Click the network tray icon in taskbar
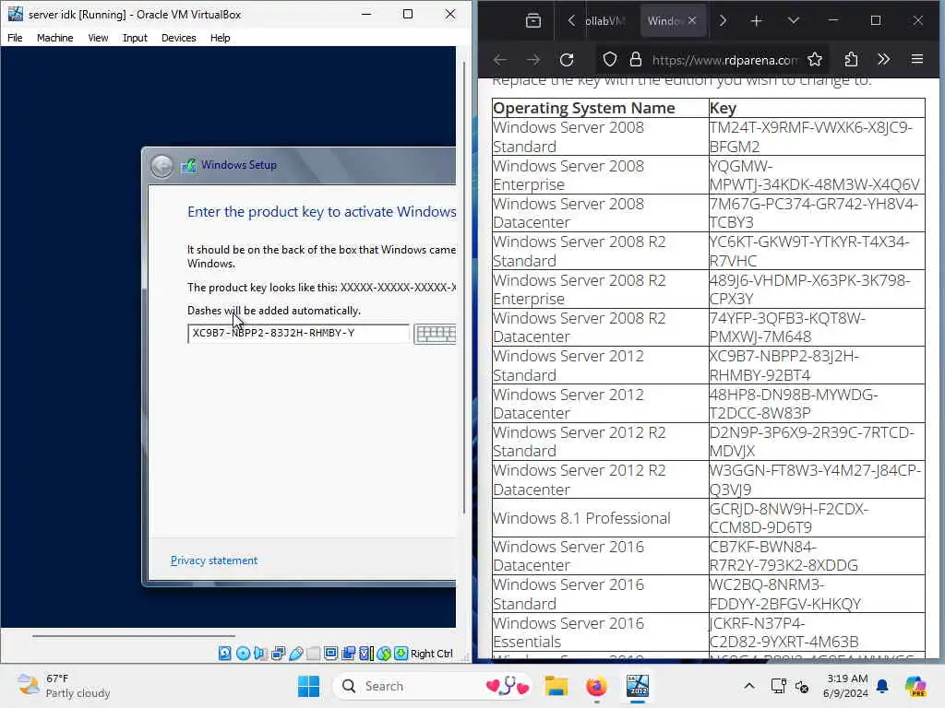The image size is (945, 708). click(x=778, y=686)
